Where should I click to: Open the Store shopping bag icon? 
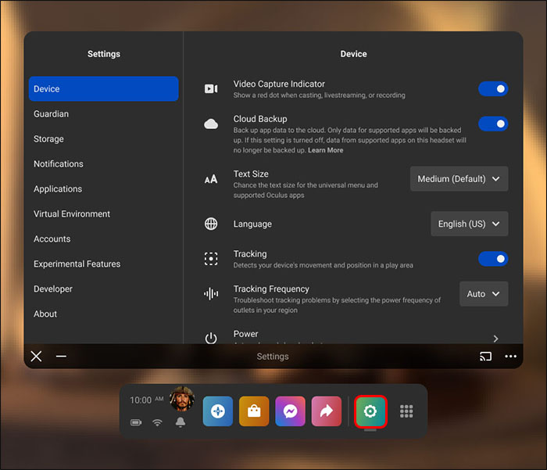[x=254, y=411]
